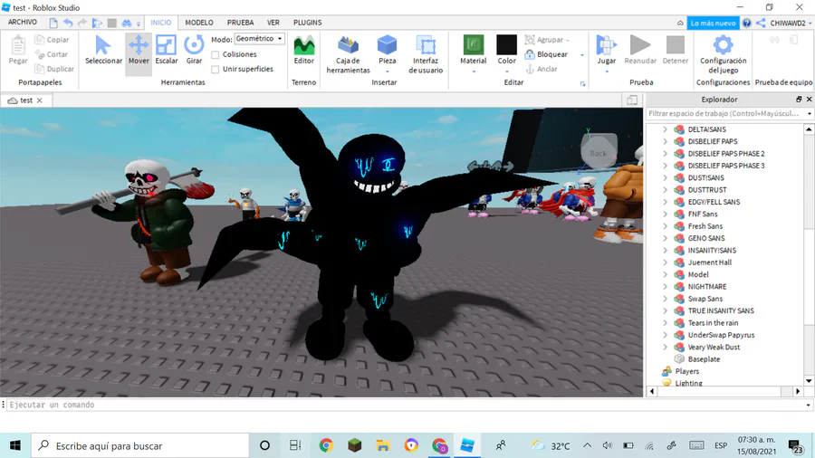The image size is (815, 458).
Task: Open the CHIWAWD2 account menu
Action: coord(790,23)
